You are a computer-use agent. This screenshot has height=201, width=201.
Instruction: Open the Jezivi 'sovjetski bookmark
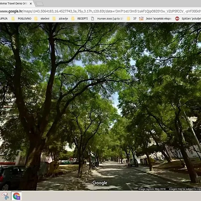155,19
